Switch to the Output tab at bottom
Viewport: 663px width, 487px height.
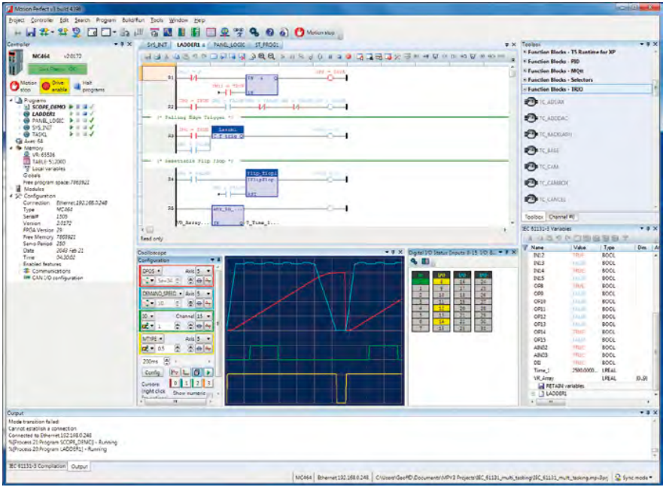point(79,466)
